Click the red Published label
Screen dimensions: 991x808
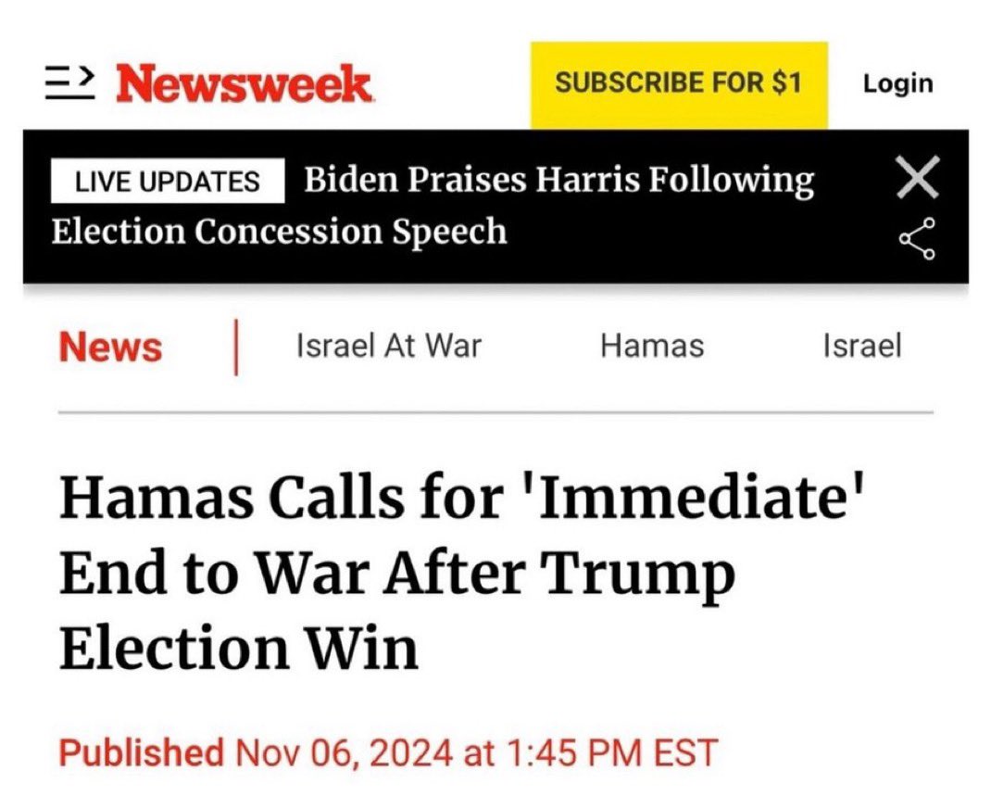(x=141, y=751)
